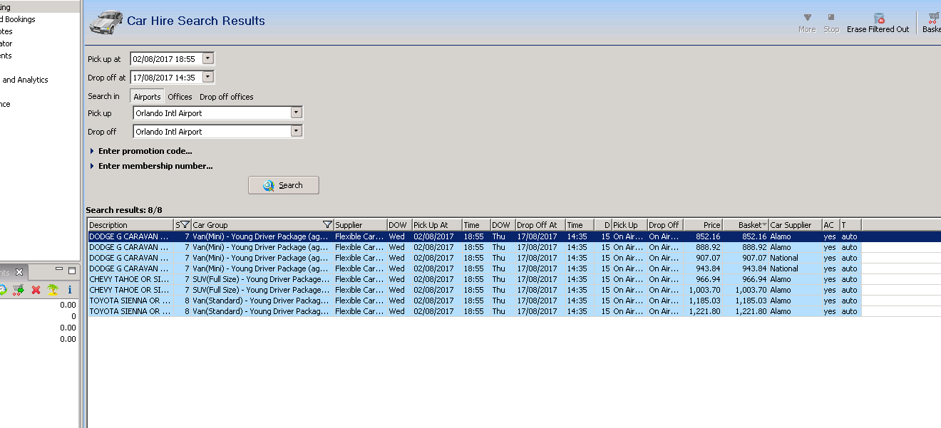Click the red X delete icon in lower-left panel
This screenshot has height=428, width=941.
point(36,290)
